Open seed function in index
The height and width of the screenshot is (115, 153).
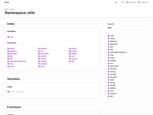point(42,66)
